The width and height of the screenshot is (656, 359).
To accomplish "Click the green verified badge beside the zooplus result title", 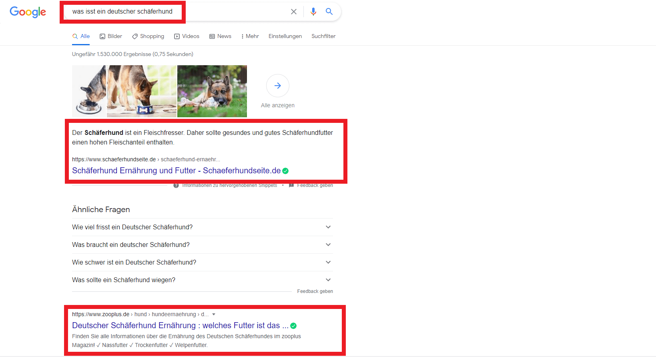I will point(293,326).
